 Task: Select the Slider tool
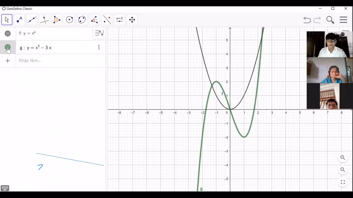pyautogui.click(x=120, y=20)
